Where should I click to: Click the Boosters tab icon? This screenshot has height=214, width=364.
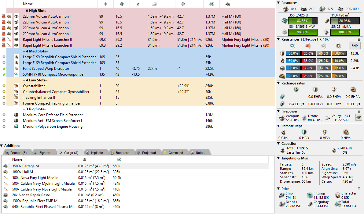[112, 153]
